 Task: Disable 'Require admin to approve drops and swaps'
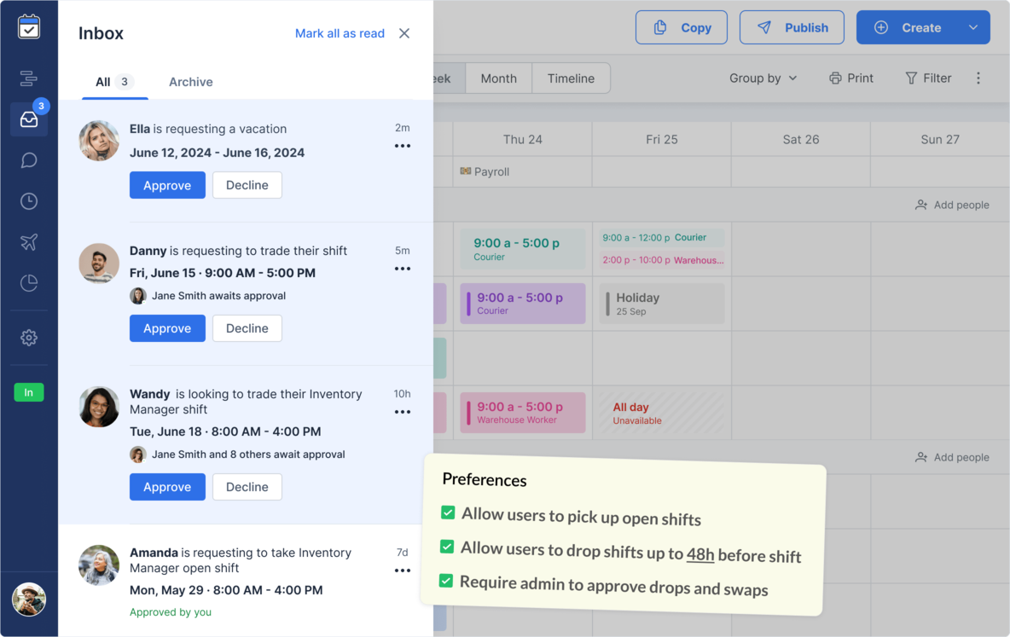pos(448,579)
